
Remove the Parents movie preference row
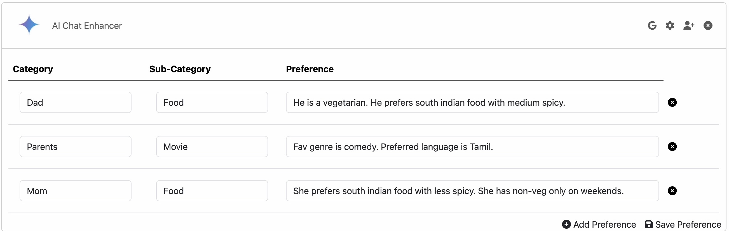(672, 147)
